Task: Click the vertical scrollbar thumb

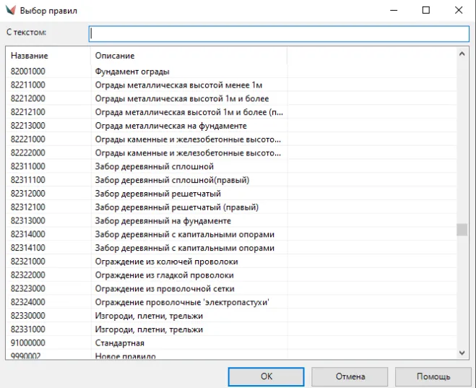Action: 462,230
